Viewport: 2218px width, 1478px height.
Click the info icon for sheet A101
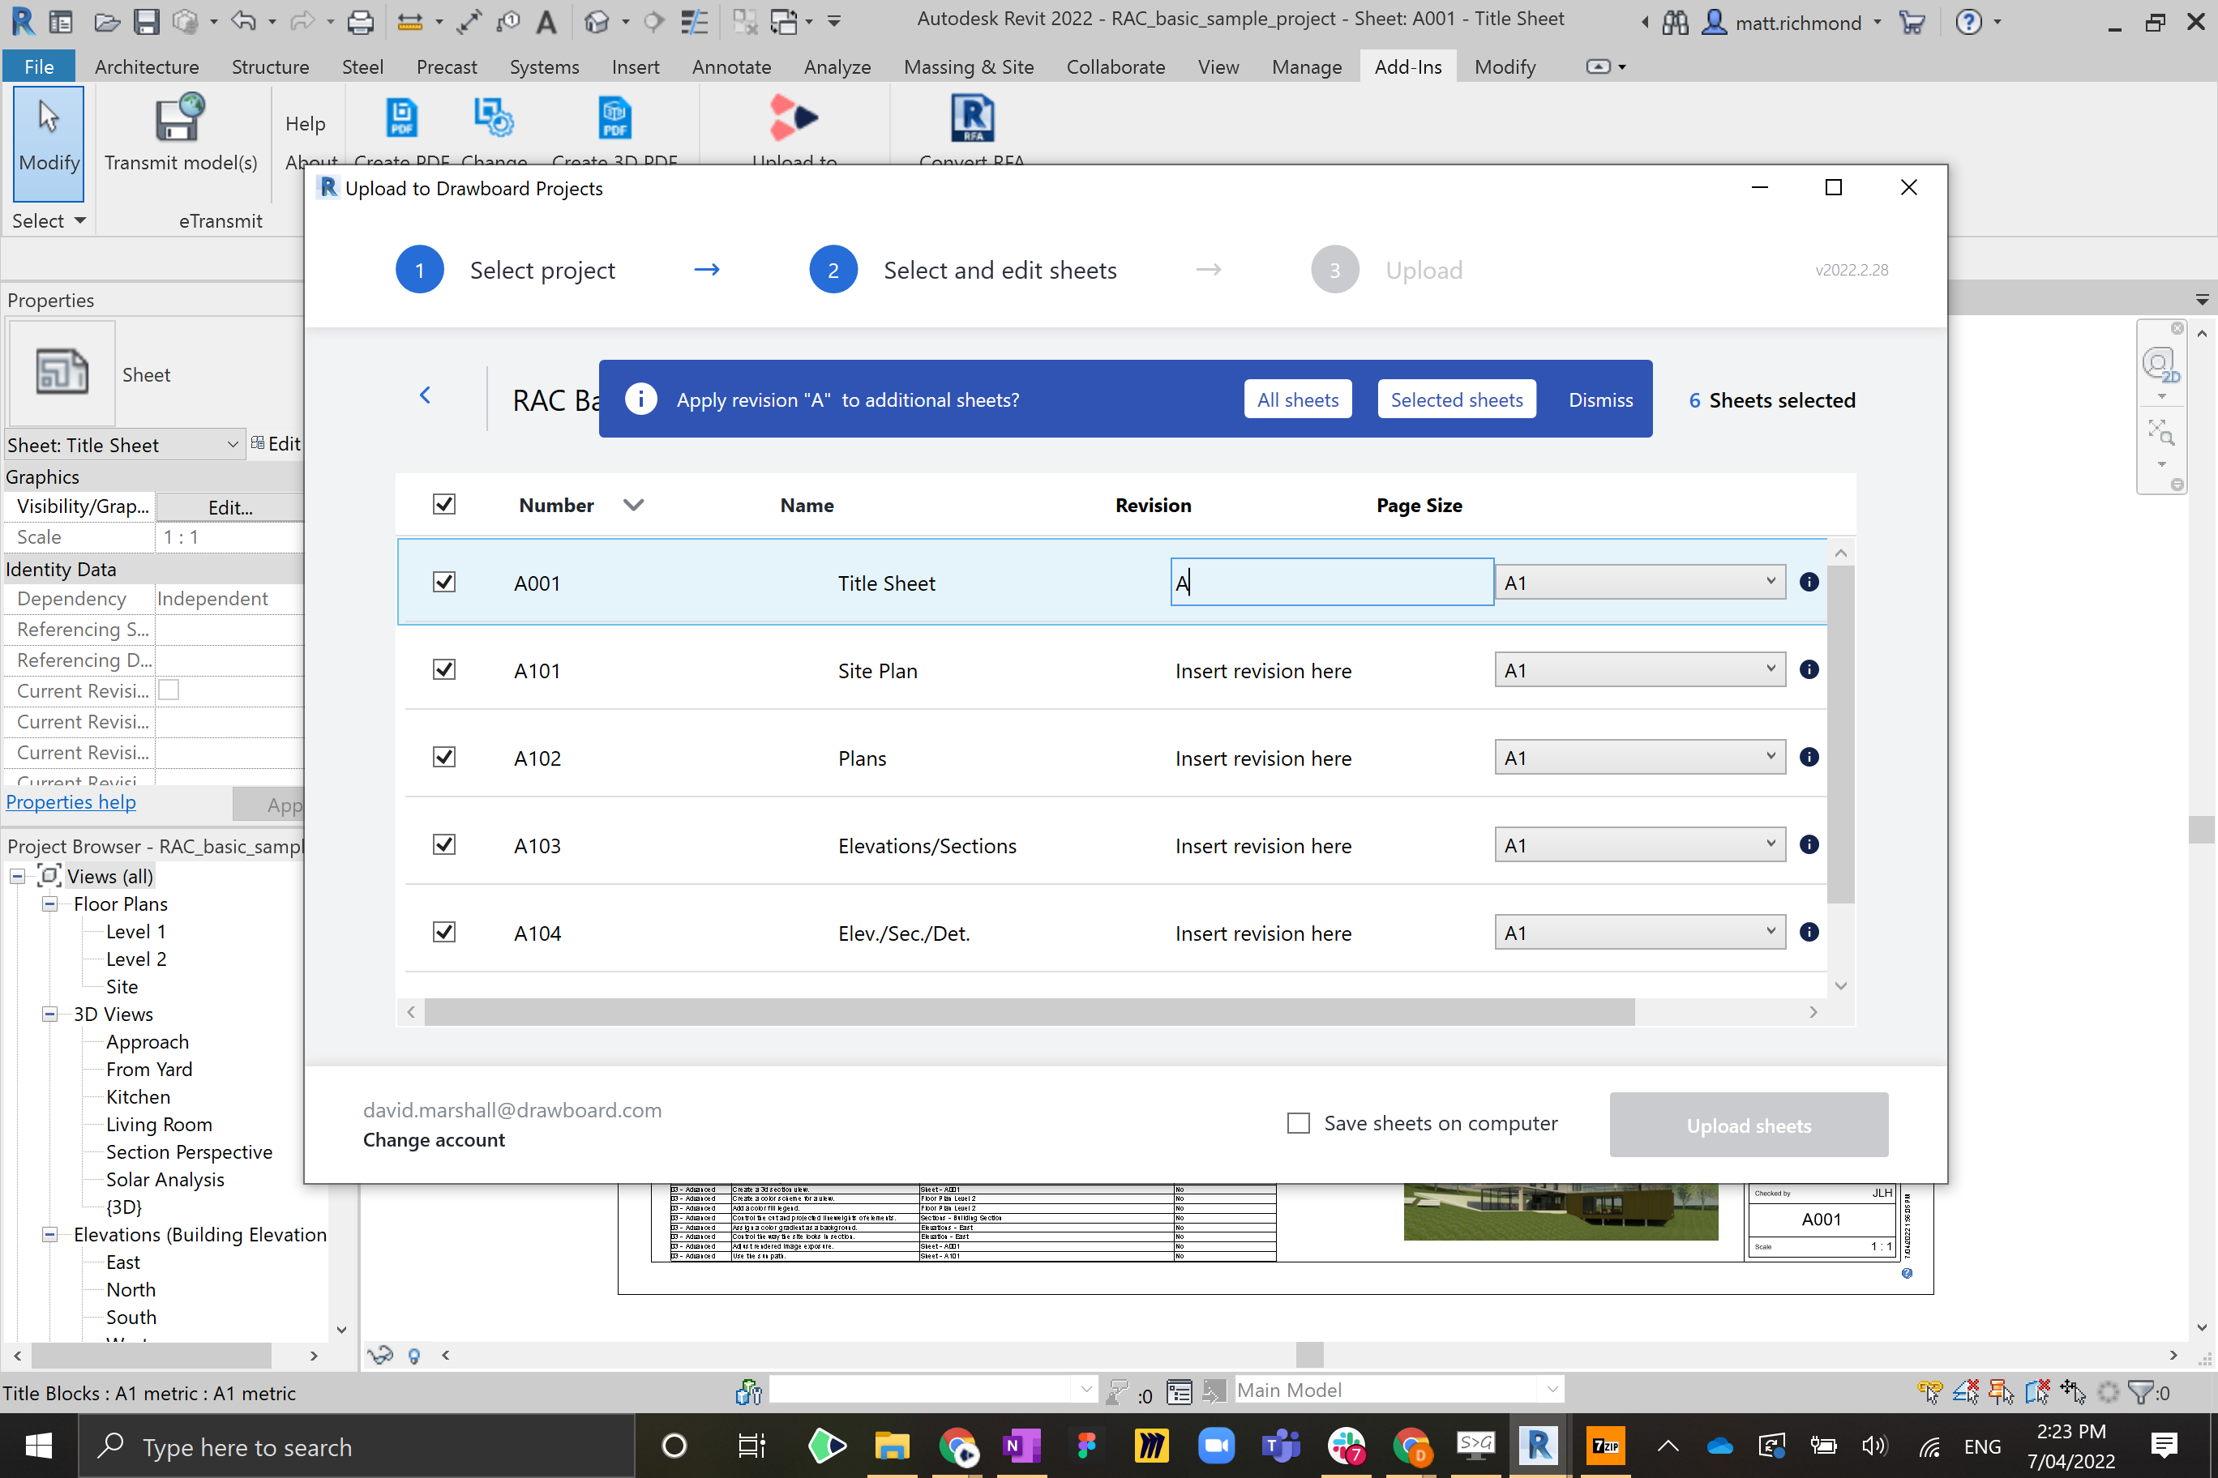click(1808, 669)
